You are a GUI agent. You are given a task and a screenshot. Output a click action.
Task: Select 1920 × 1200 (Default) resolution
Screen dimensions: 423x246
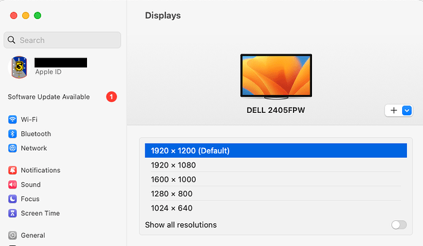276,150
